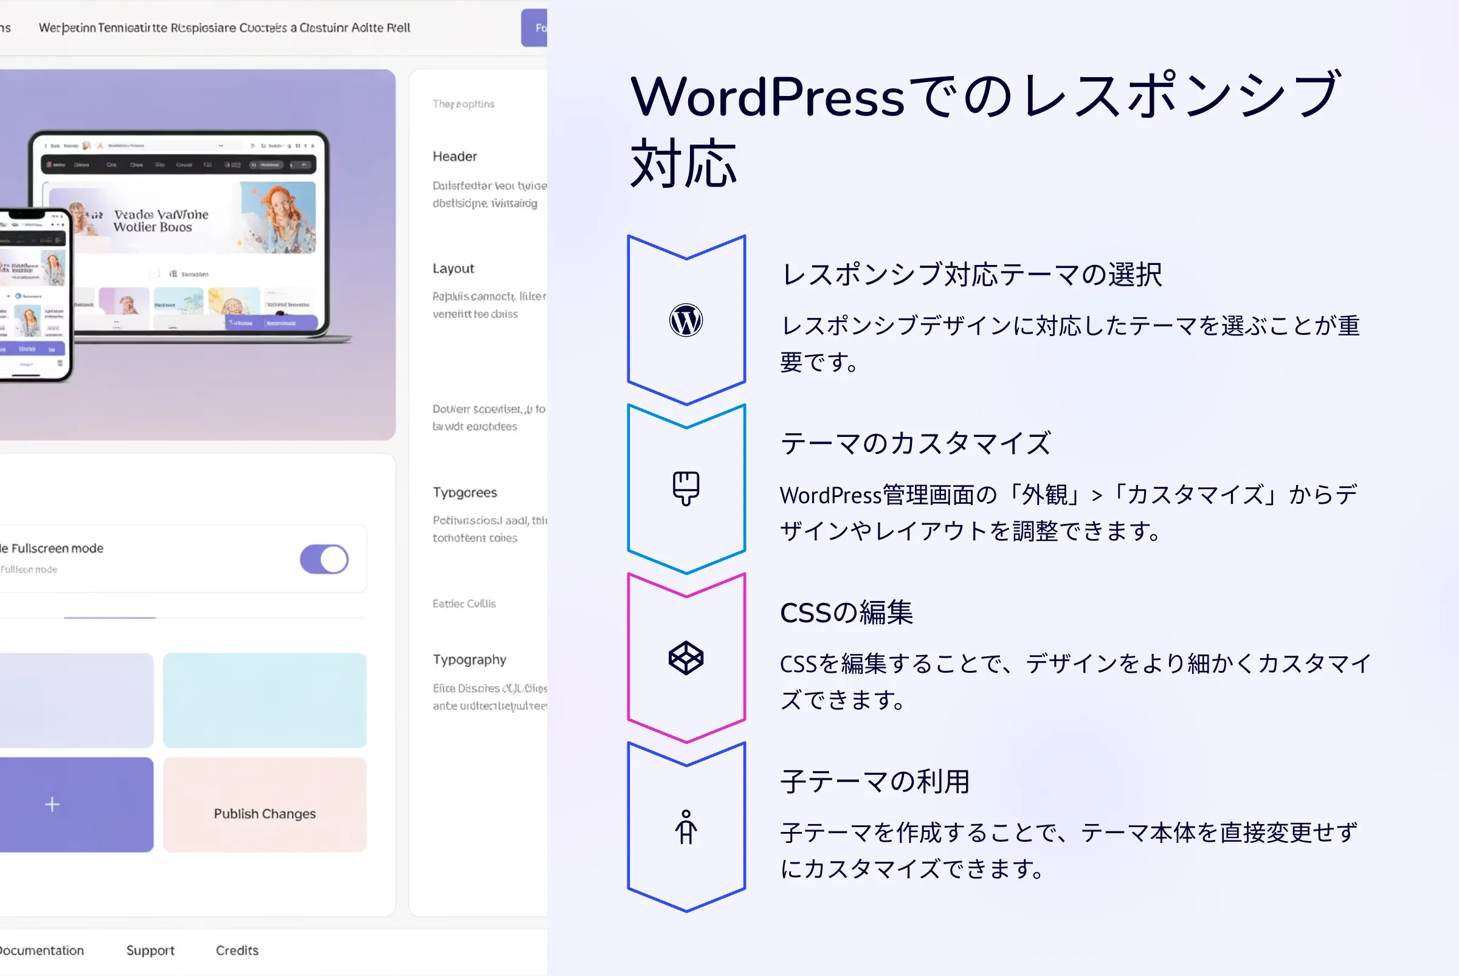Click the purple plus tile
This screenshot has height=976, width=1459.
75,805
